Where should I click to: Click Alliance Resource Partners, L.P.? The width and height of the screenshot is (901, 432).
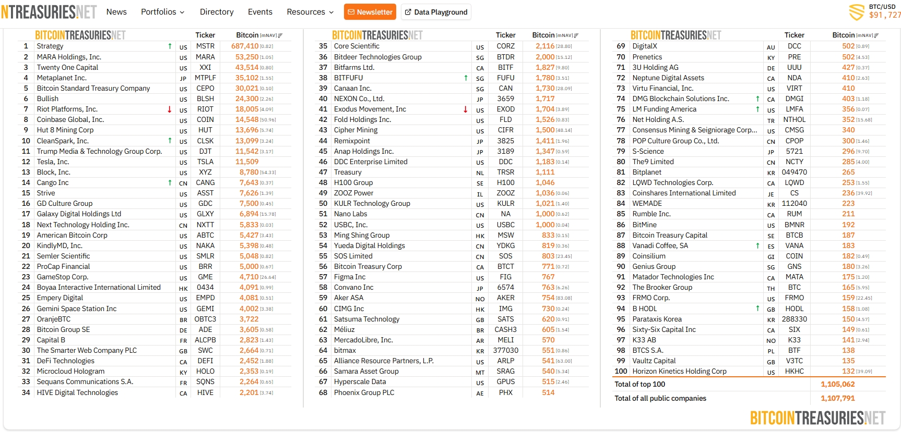[x=384, y=361]
